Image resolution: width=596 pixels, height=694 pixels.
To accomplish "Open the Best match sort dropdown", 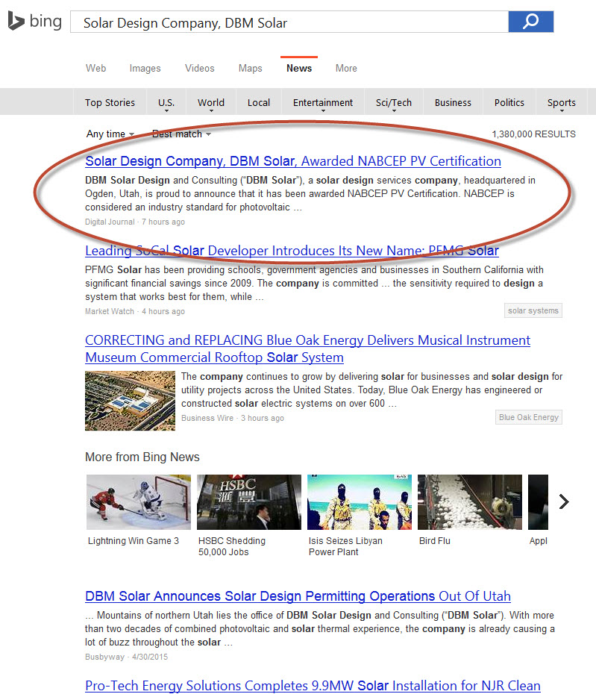I will 181,134.
